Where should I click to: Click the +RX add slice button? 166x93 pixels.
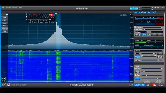click(x=5, y=18)
